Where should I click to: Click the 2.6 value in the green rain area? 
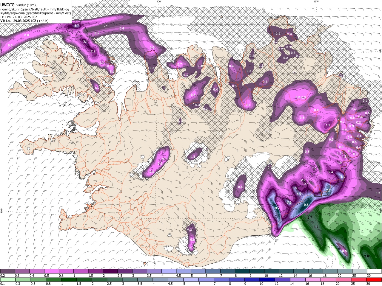(367, 256)
